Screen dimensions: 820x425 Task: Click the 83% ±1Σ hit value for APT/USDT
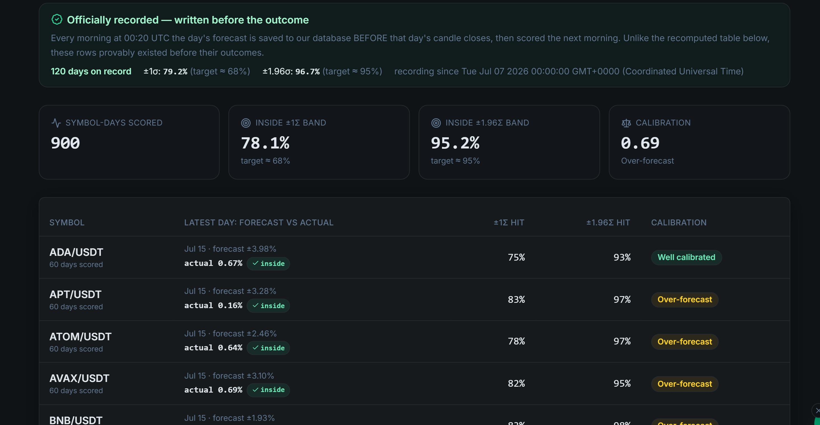pyautogui.click(x=516, y=299)
